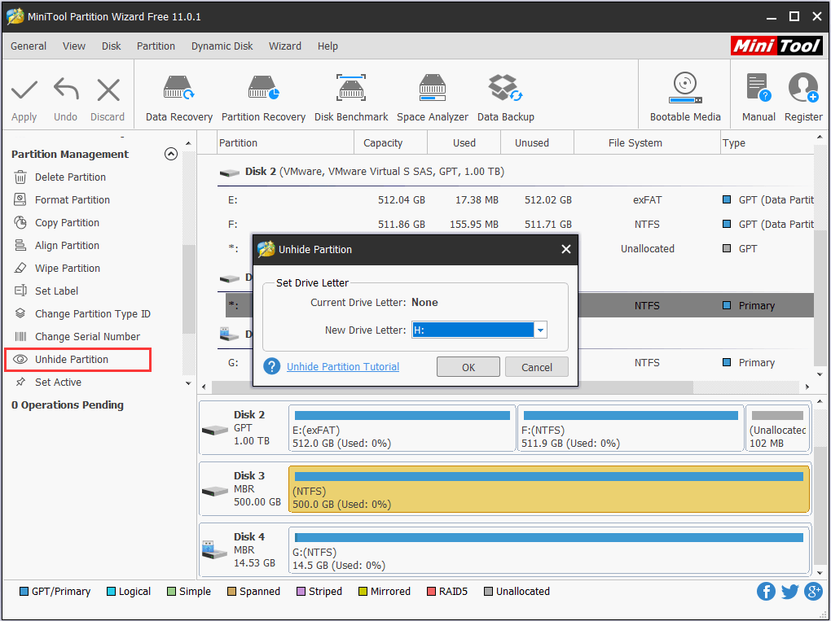Click Set Label icon
The image size is (831, 621).
[x=20, y=291]
